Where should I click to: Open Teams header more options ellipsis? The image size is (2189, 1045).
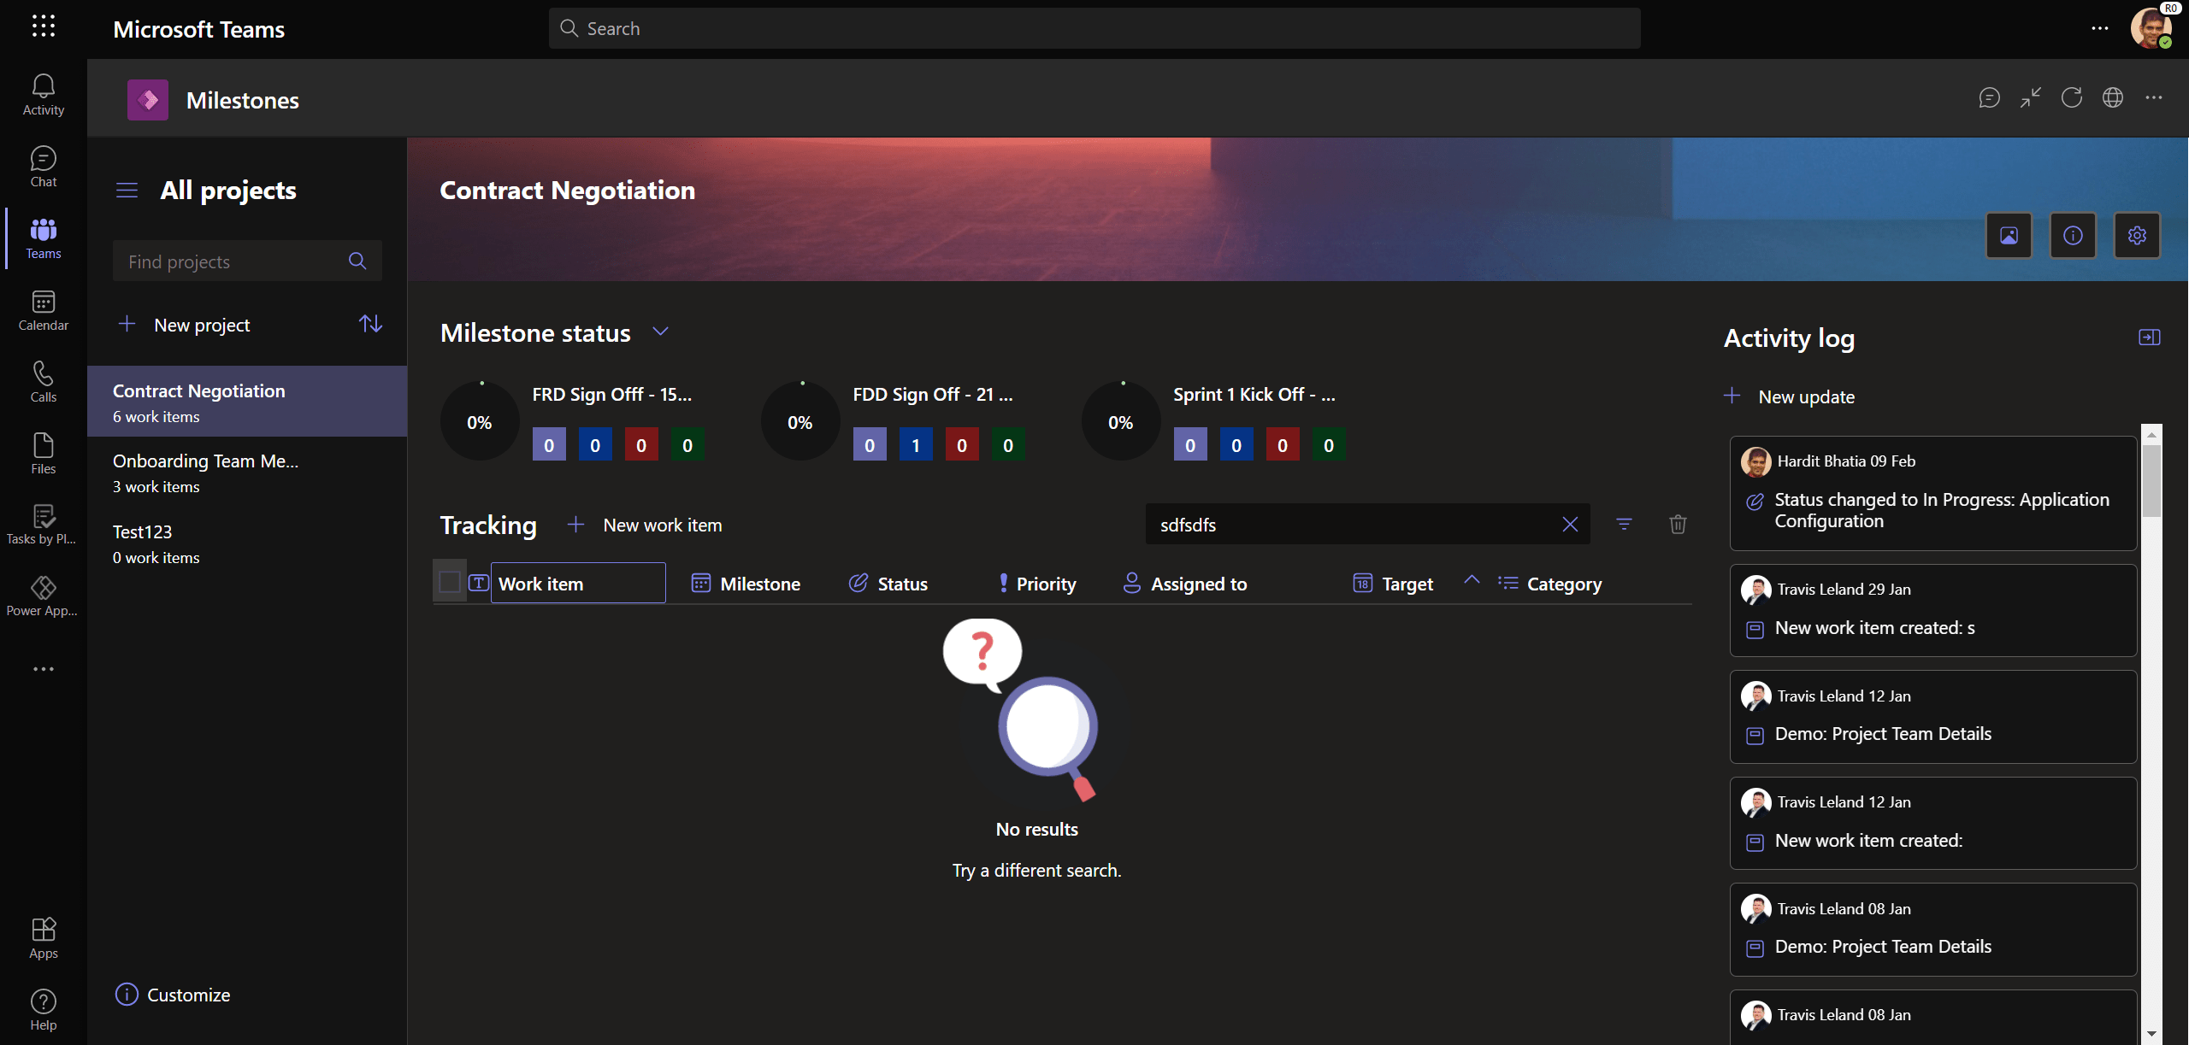(2099, 28)
